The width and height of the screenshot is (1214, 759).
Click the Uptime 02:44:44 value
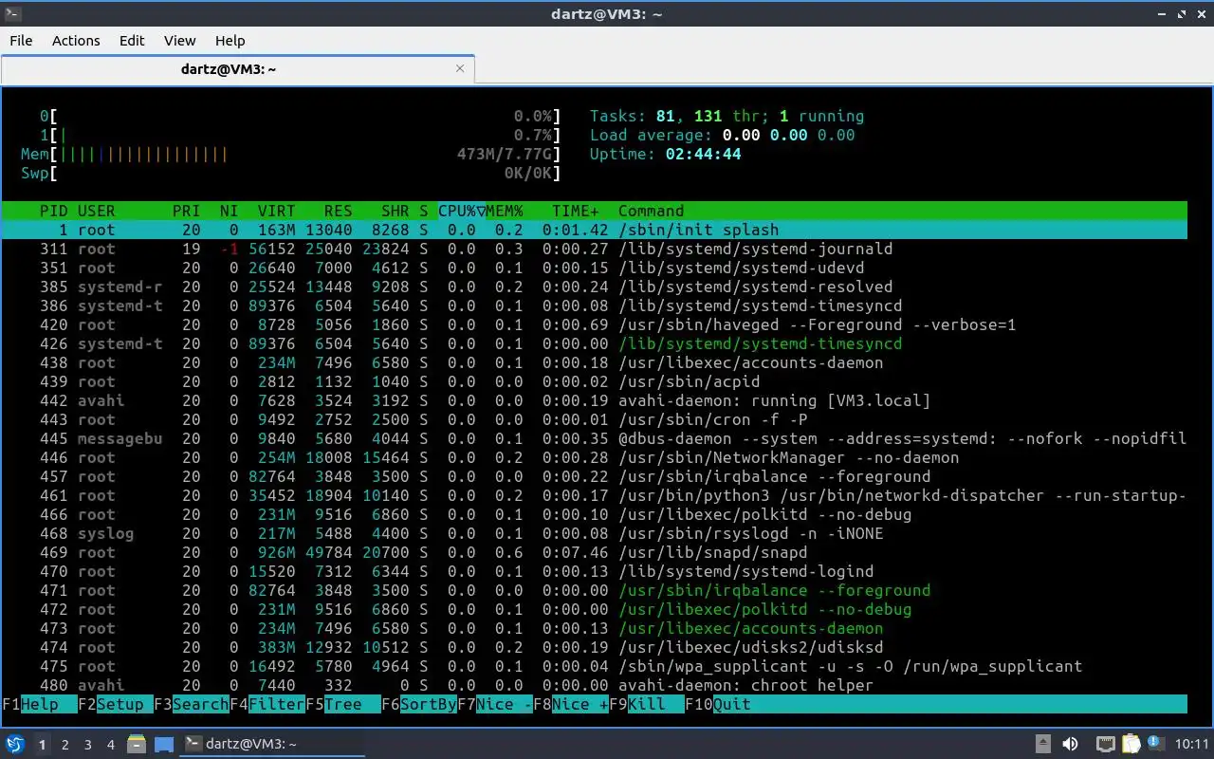pos(703,154)
